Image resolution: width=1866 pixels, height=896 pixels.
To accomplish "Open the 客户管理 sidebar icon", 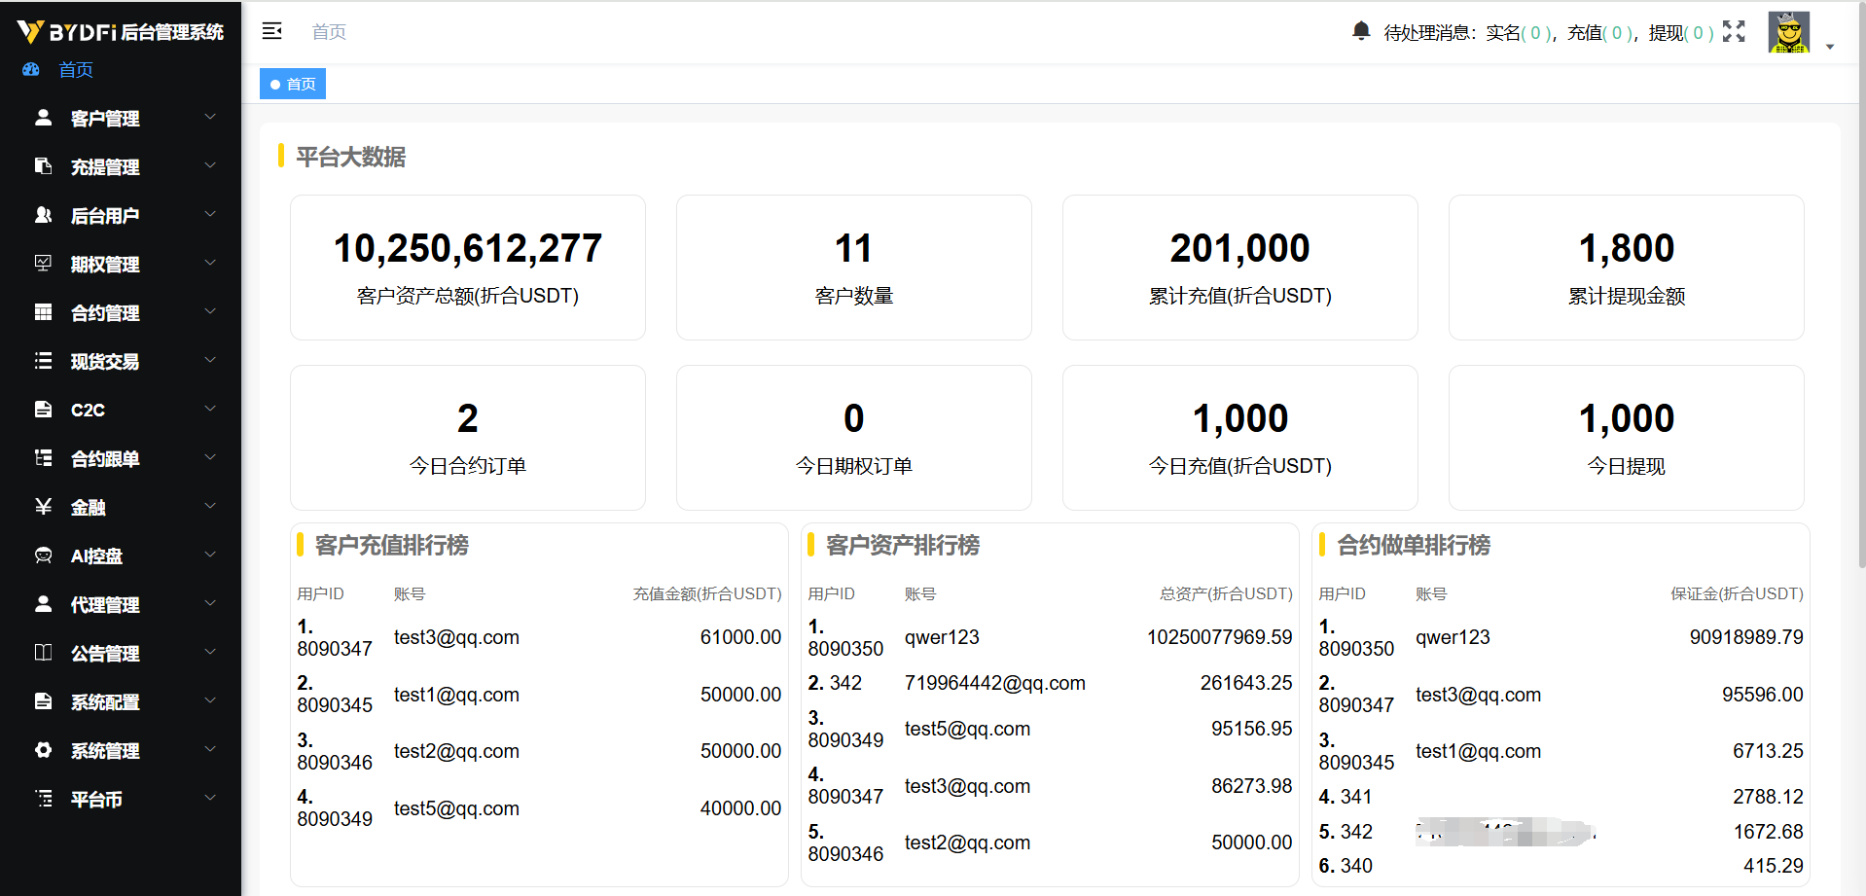I will pyautogui.click(x=43, y=118).
